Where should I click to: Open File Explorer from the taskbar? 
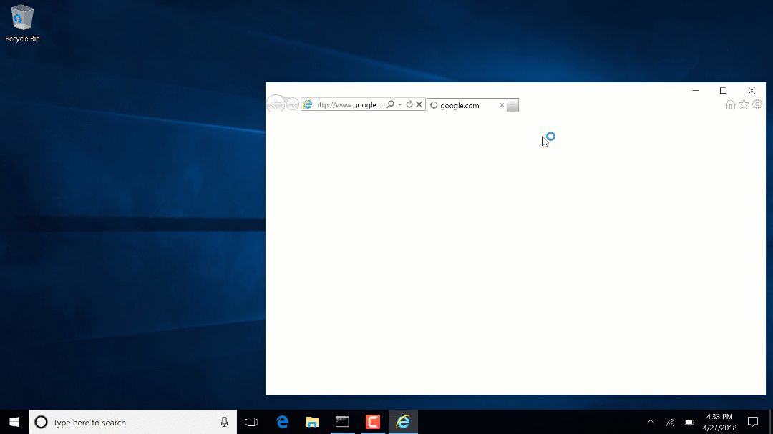(313, 422)
